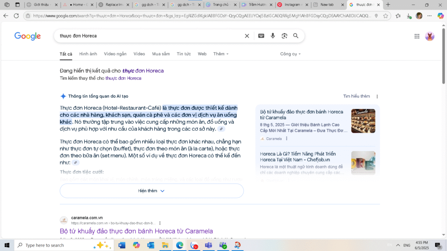Open Tìm hiểu thêm link
The height and width of the screenshot is (251, 447).
click(356, 96)
